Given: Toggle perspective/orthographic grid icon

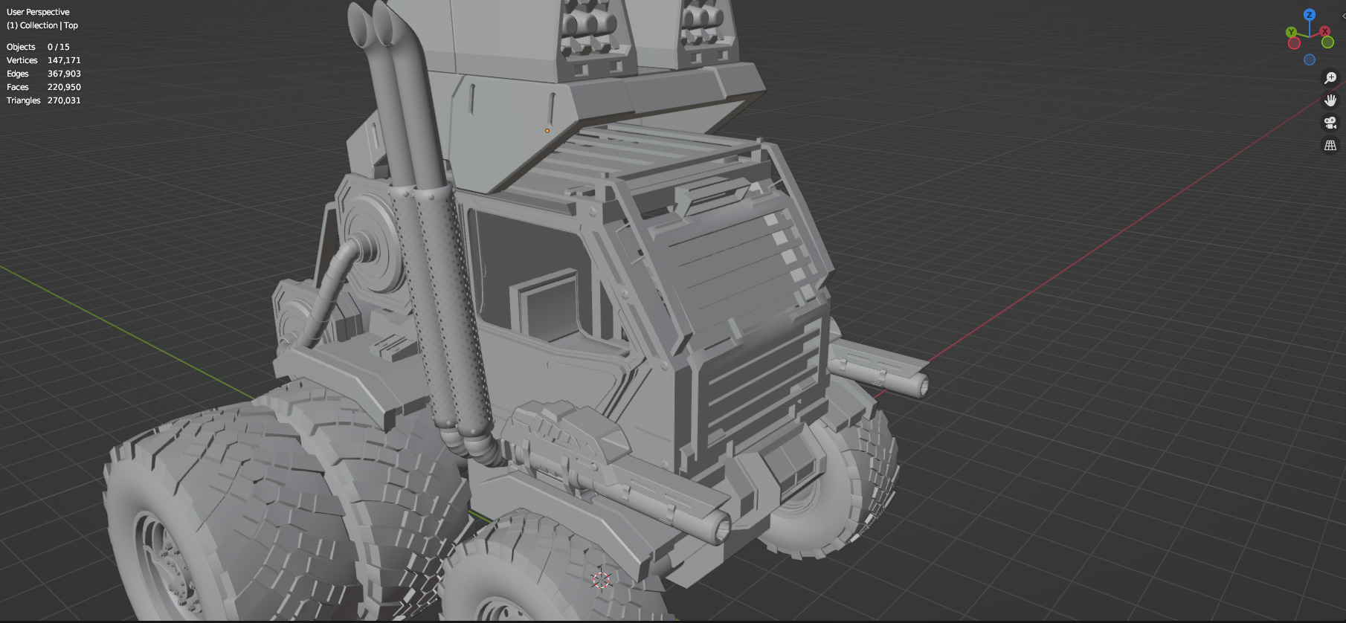Looking at the screenshot, I should (1330, 146).
